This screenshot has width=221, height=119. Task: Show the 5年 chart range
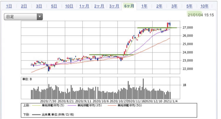click(x=189, y=6)
